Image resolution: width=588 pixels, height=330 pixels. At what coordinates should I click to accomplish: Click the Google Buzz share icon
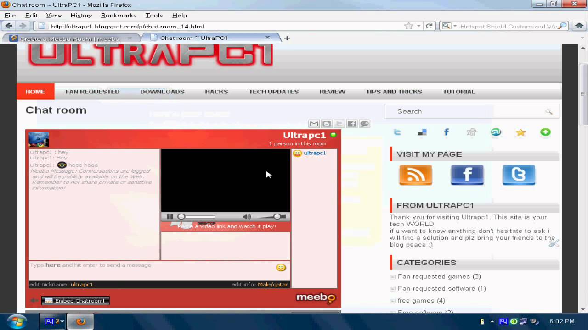tap(364, 124)
